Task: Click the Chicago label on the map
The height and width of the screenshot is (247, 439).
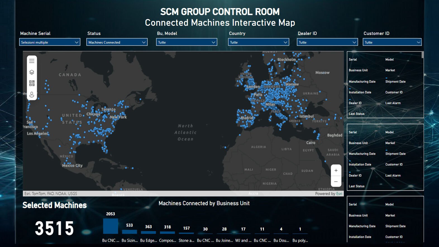Action: [93, 114]
